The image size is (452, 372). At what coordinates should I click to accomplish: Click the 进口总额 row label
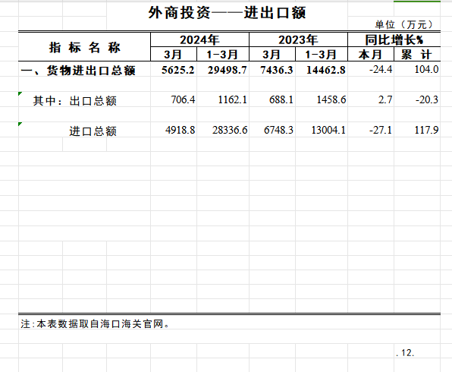coord(93,131)
